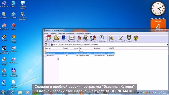Click the Защита (Protect) toolbar icon

(x=129, y=39)
